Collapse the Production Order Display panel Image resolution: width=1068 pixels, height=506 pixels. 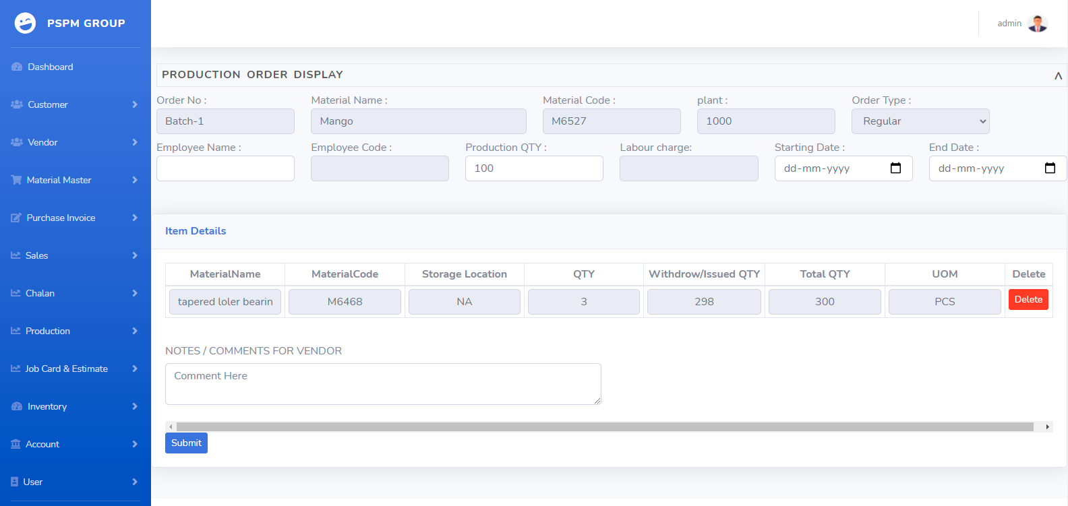coord(1058,75)
